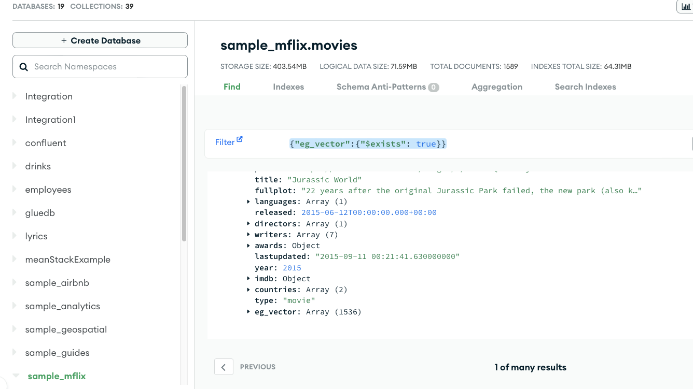Open the Filter external link icon
The height and width of the screenshot is (389, 693).
(x=240, y=139)
